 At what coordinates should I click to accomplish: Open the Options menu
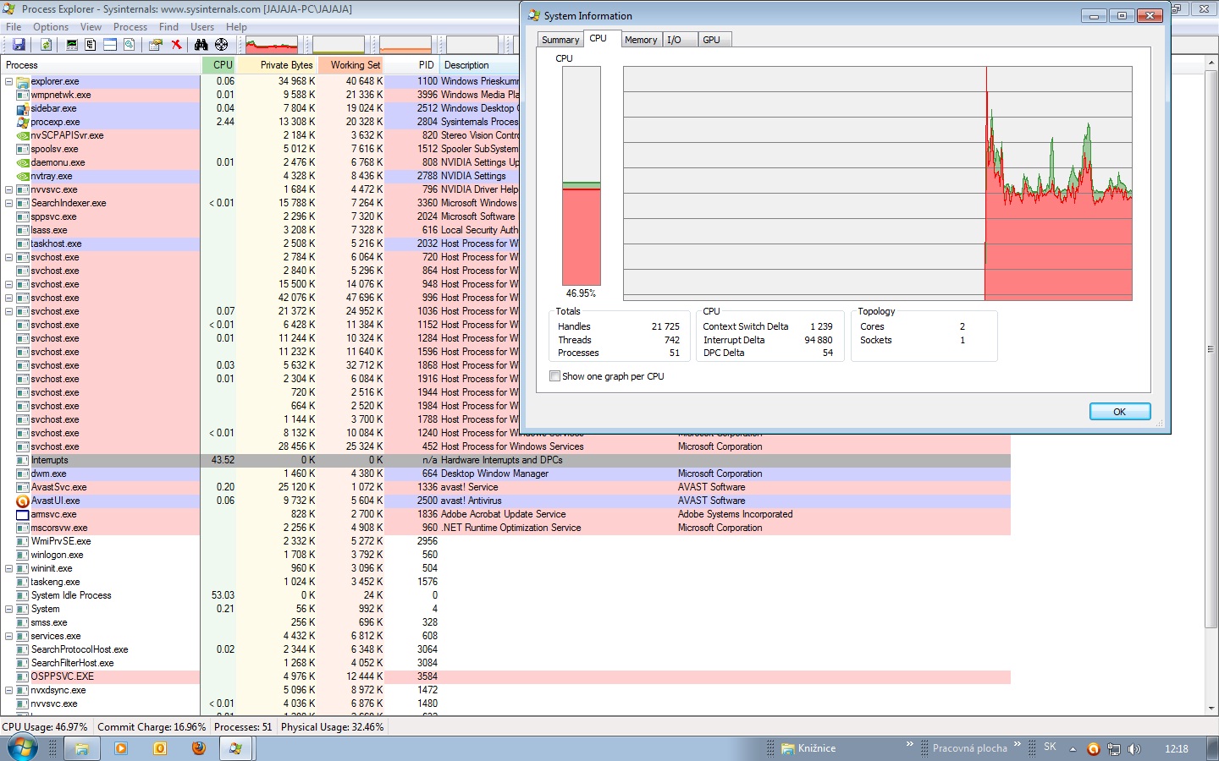(x=51, y=27)
